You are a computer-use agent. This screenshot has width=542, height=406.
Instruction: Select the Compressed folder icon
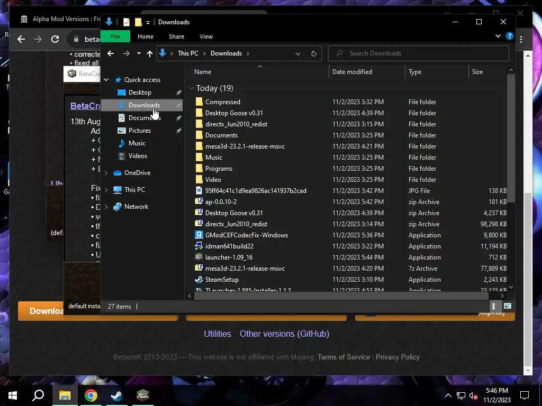click(199, 102)
